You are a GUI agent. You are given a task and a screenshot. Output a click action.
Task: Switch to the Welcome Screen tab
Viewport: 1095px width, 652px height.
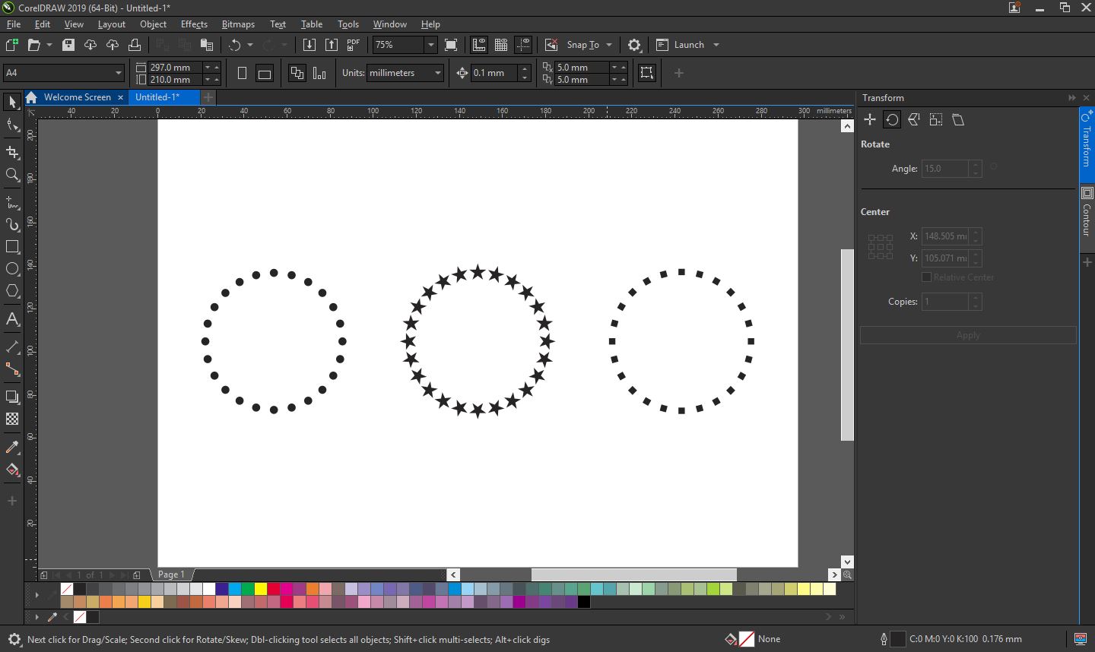(x=77, y=97)
